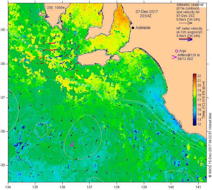Image resolution: width=212 pixels, height=190 pixels.
Task: Click the '(0.1m contours)' legend line
Action: [188, 8]
